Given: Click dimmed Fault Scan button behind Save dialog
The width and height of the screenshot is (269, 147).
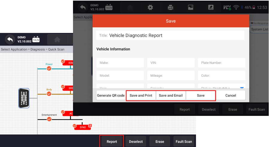Looking at the screenshot, I should tap(257, 109).
